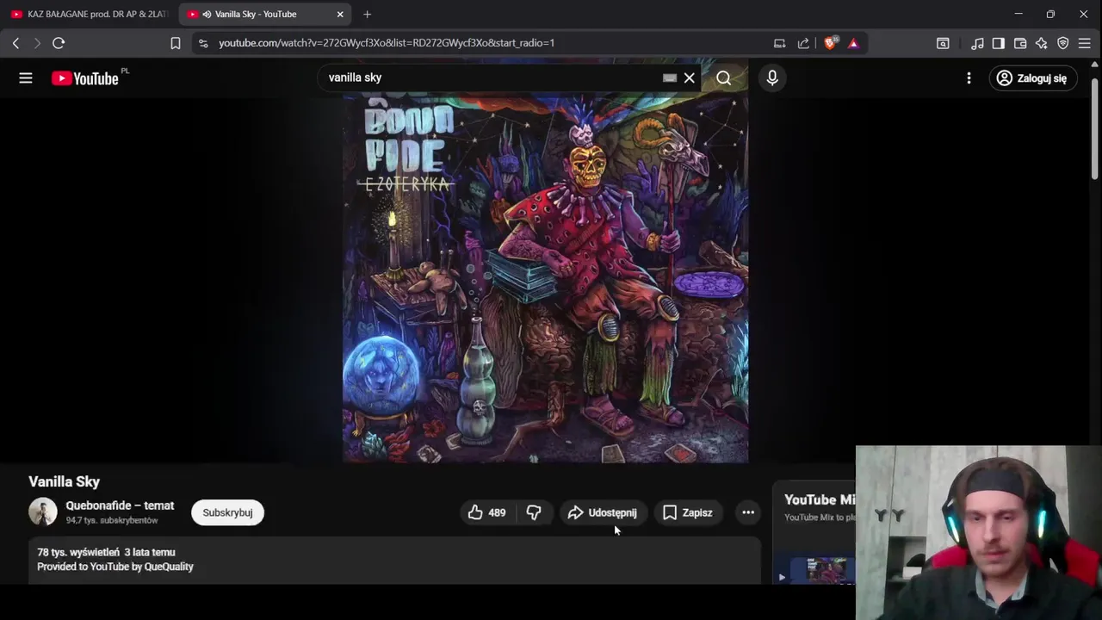
Task: Open the browser main menu
Action: point(1085,43)
